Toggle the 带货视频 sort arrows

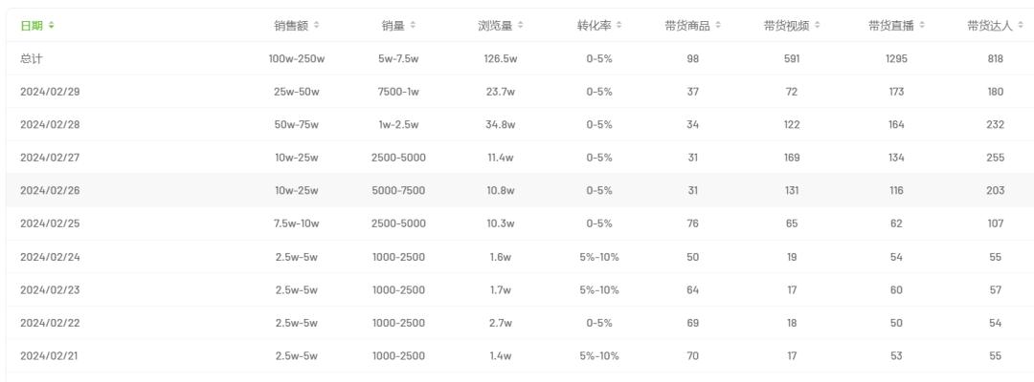[x=817, y=26]
